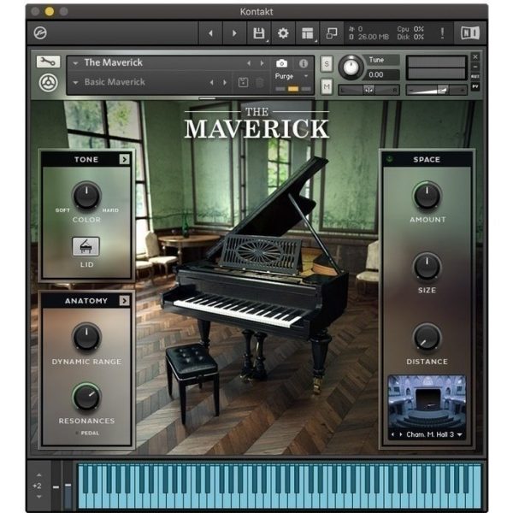
Task: Adjust the Space Amount knob
Action: pyautogui.click(x=427, y=196)
